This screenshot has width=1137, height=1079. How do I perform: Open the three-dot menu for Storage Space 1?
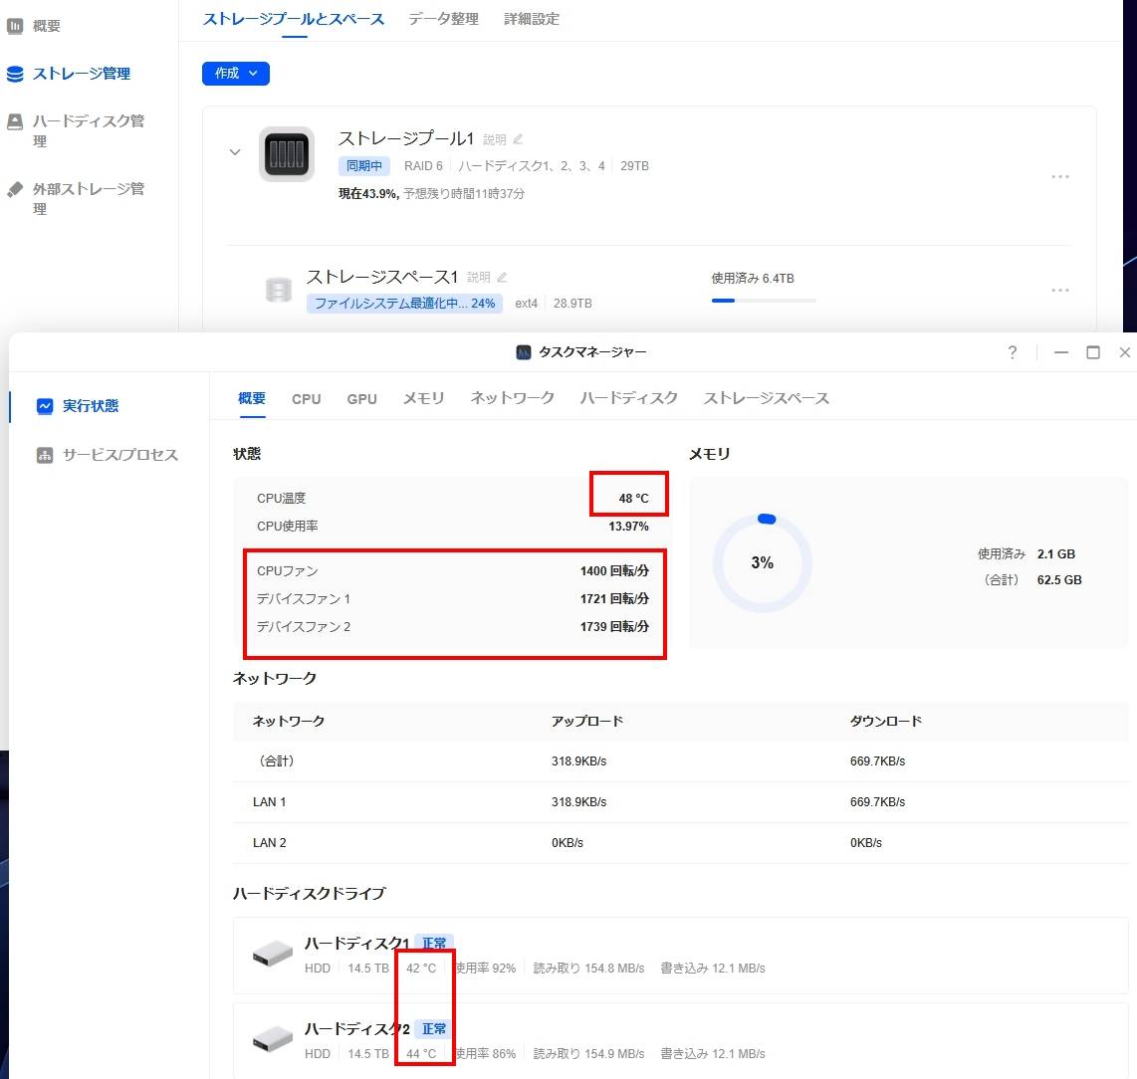pos(1060,291)
